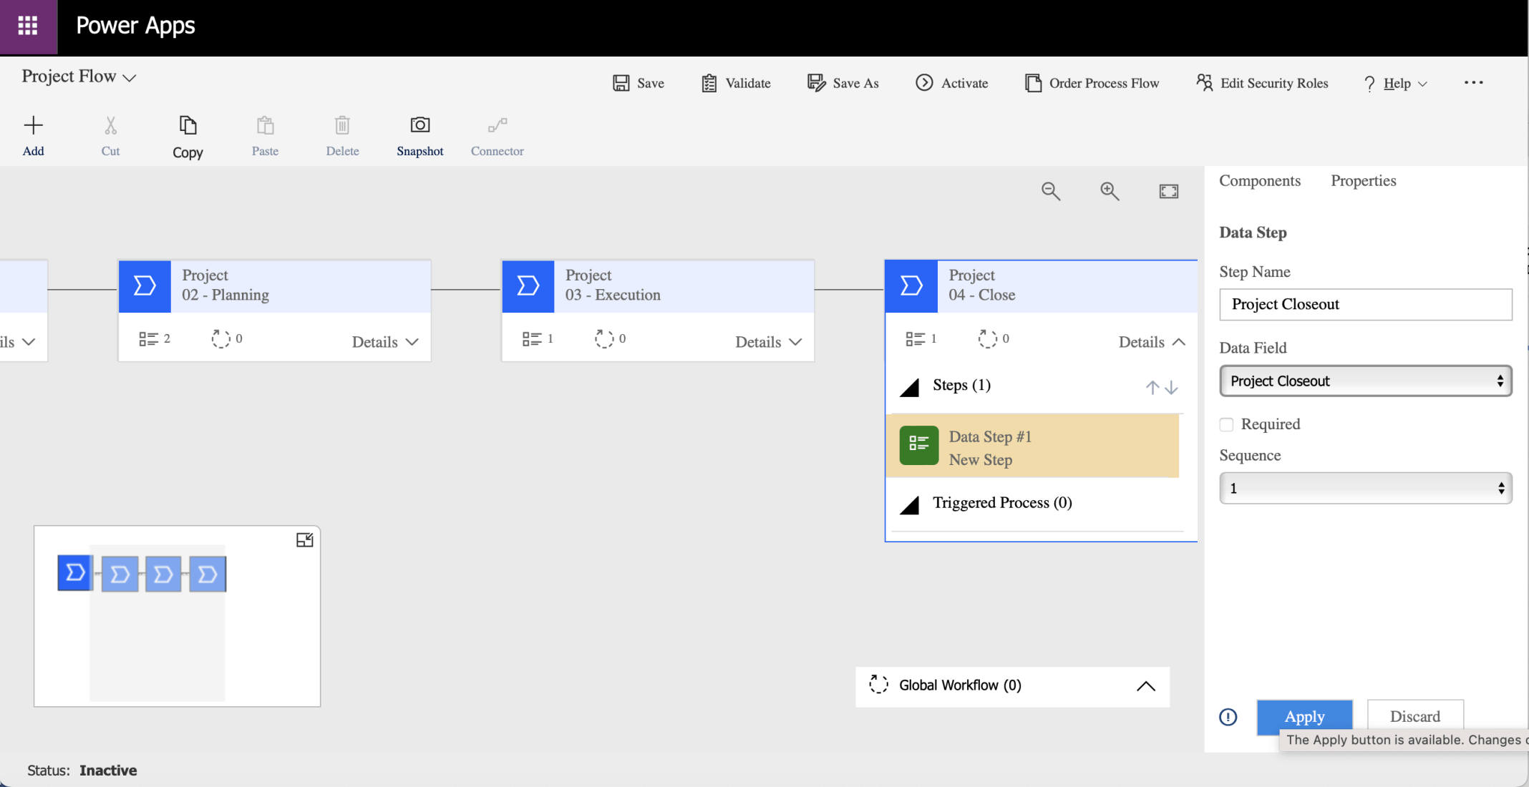
Task: Collapse the Steps (1) section triangle
Action: [x=909, y=388]
